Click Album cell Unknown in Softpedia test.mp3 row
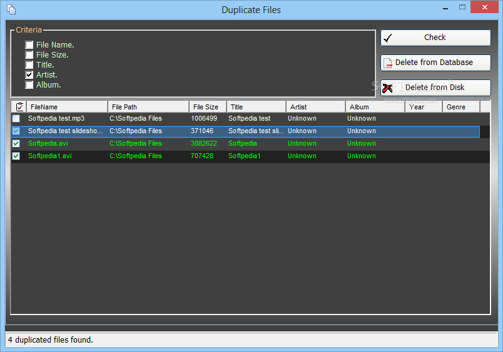The height and width of the screenshot is (352, 503). pos(362,118)
